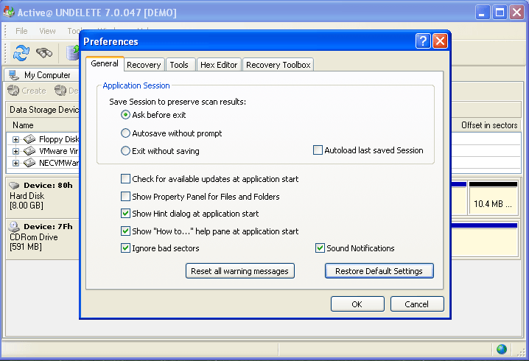Expand the NECVMWar device tree node
529x361 pixels.
pyautogui.click(x=16, y=163)
